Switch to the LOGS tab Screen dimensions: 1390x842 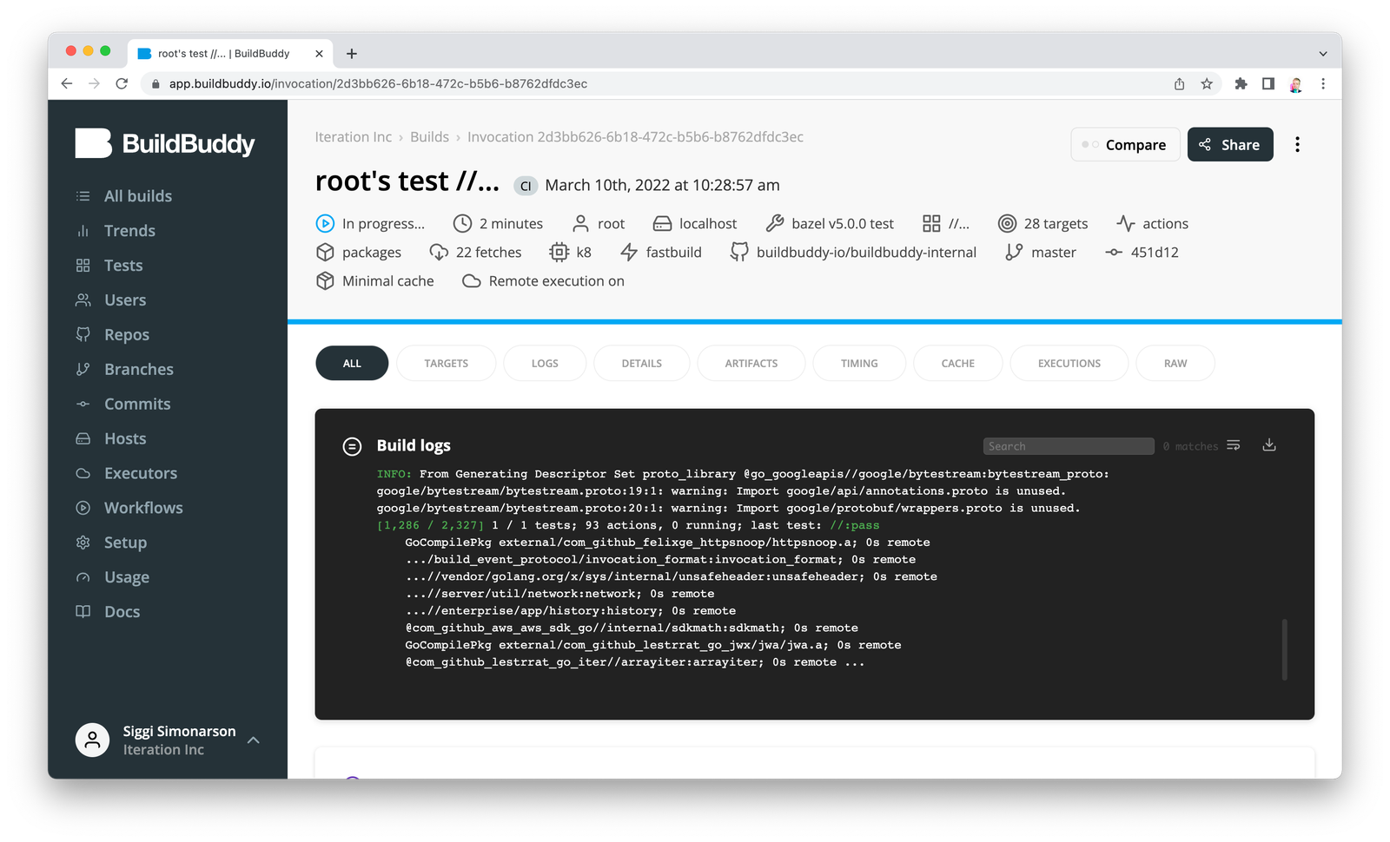pyautogui.click(x=545, y=364)
